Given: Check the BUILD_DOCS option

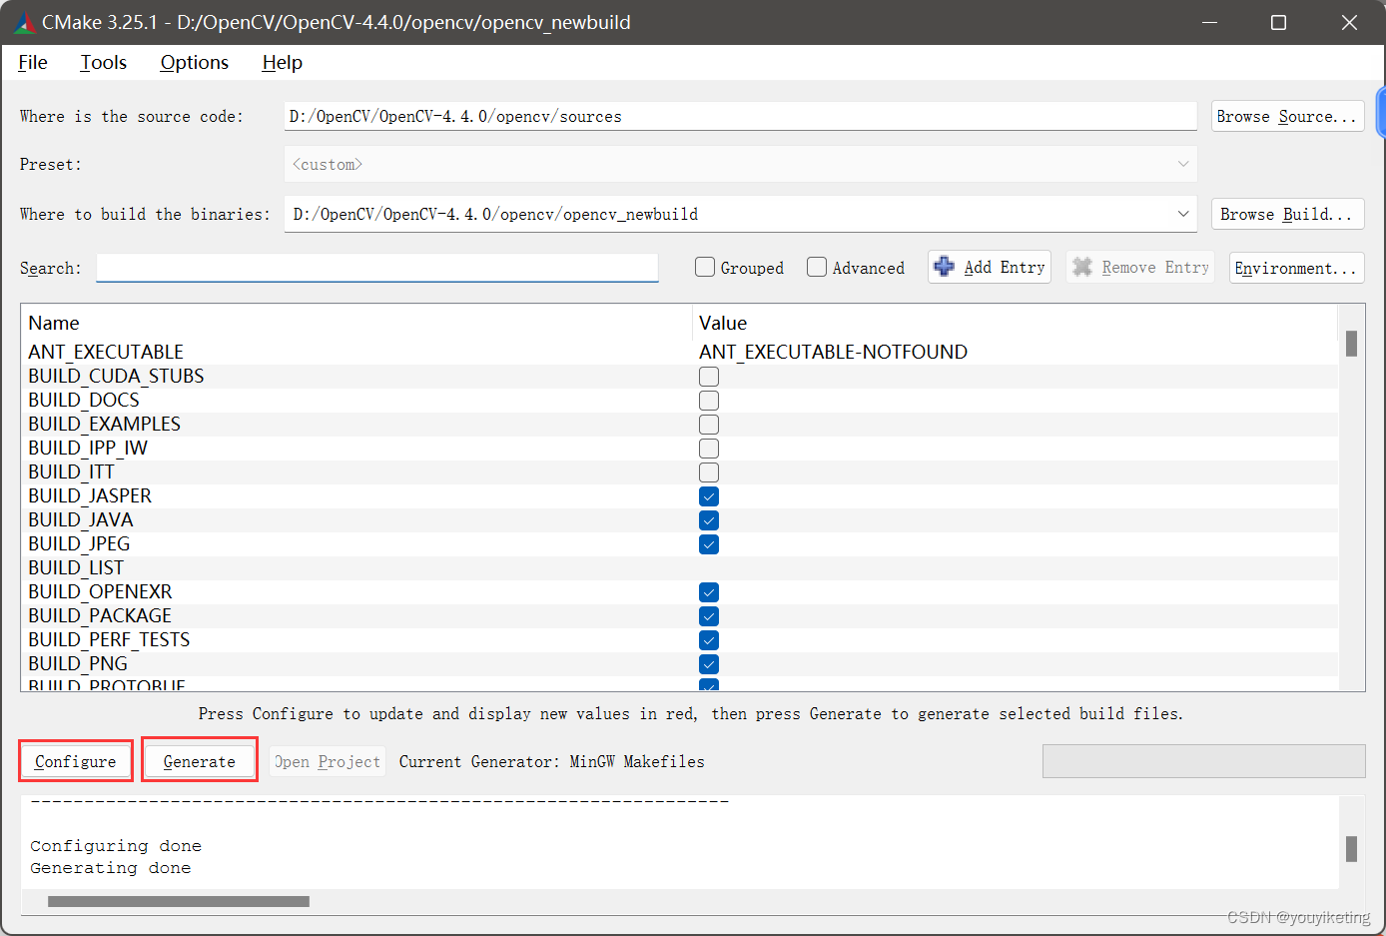Looking at the screenshot, I should pos(708,400).
